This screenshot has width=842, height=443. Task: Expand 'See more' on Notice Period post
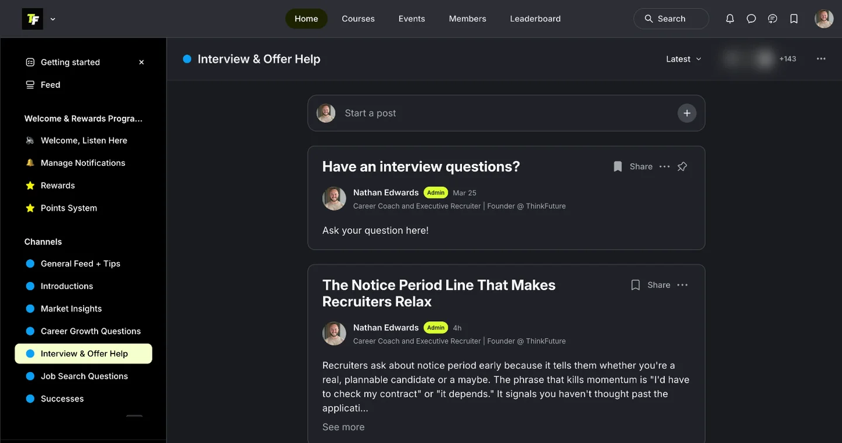tap(343, 427)
